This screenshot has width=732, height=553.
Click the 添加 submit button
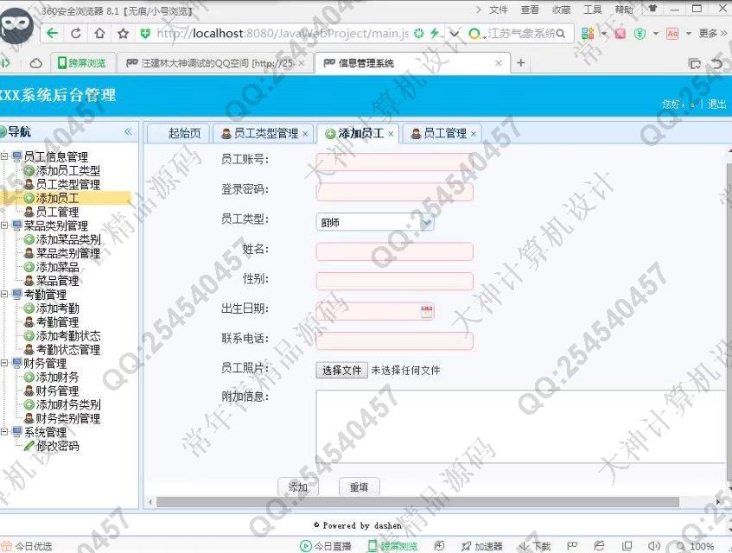click(x=298, y=487)
